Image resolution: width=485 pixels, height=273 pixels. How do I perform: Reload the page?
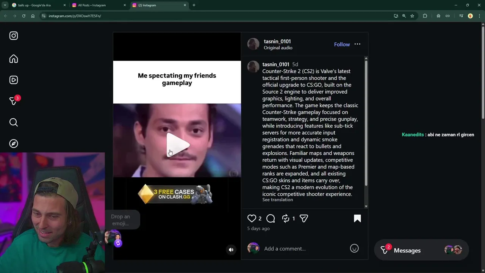tap(23, 16)
